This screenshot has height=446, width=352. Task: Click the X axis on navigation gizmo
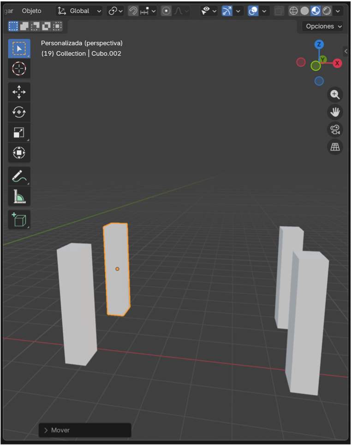click(x=337, y=63)
